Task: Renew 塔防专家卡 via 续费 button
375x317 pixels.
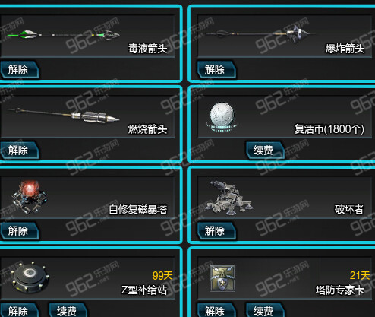Action: pos(265,310)
